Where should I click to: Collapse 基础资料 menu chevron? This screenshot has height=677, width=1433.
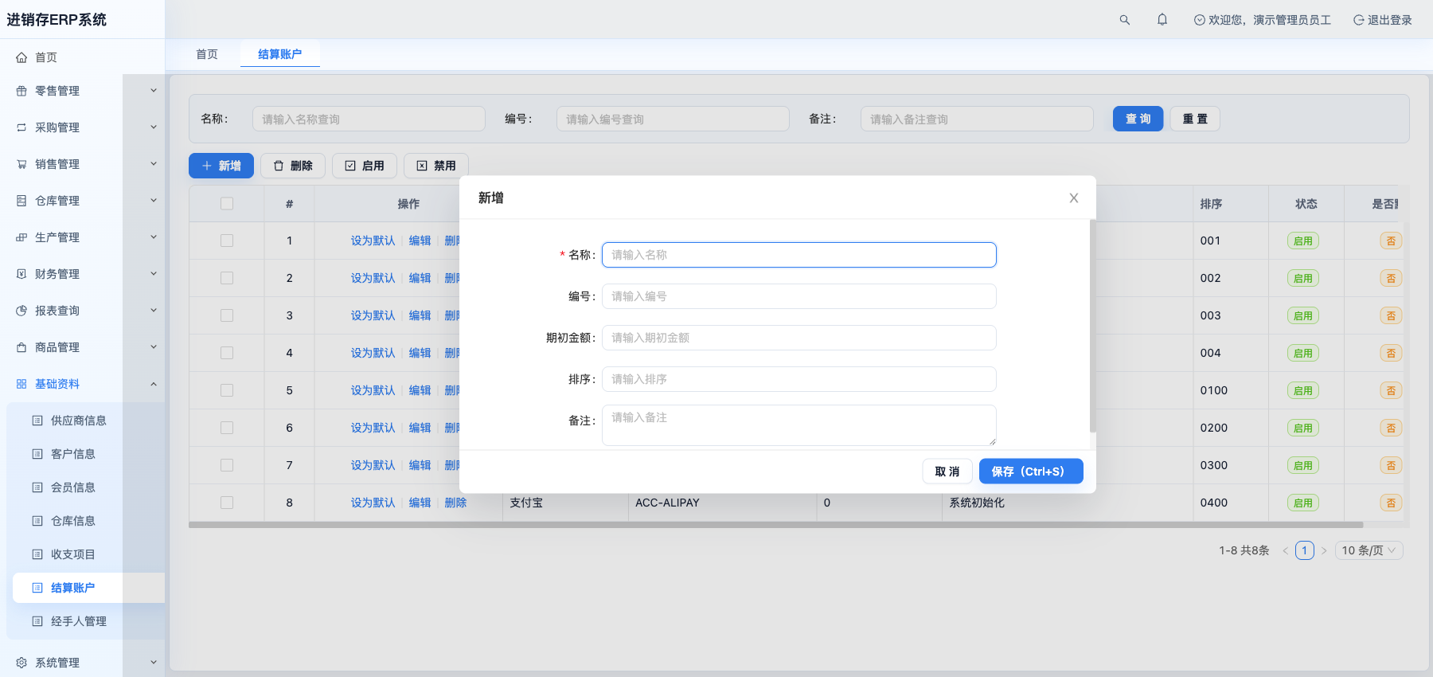(154, 384)
